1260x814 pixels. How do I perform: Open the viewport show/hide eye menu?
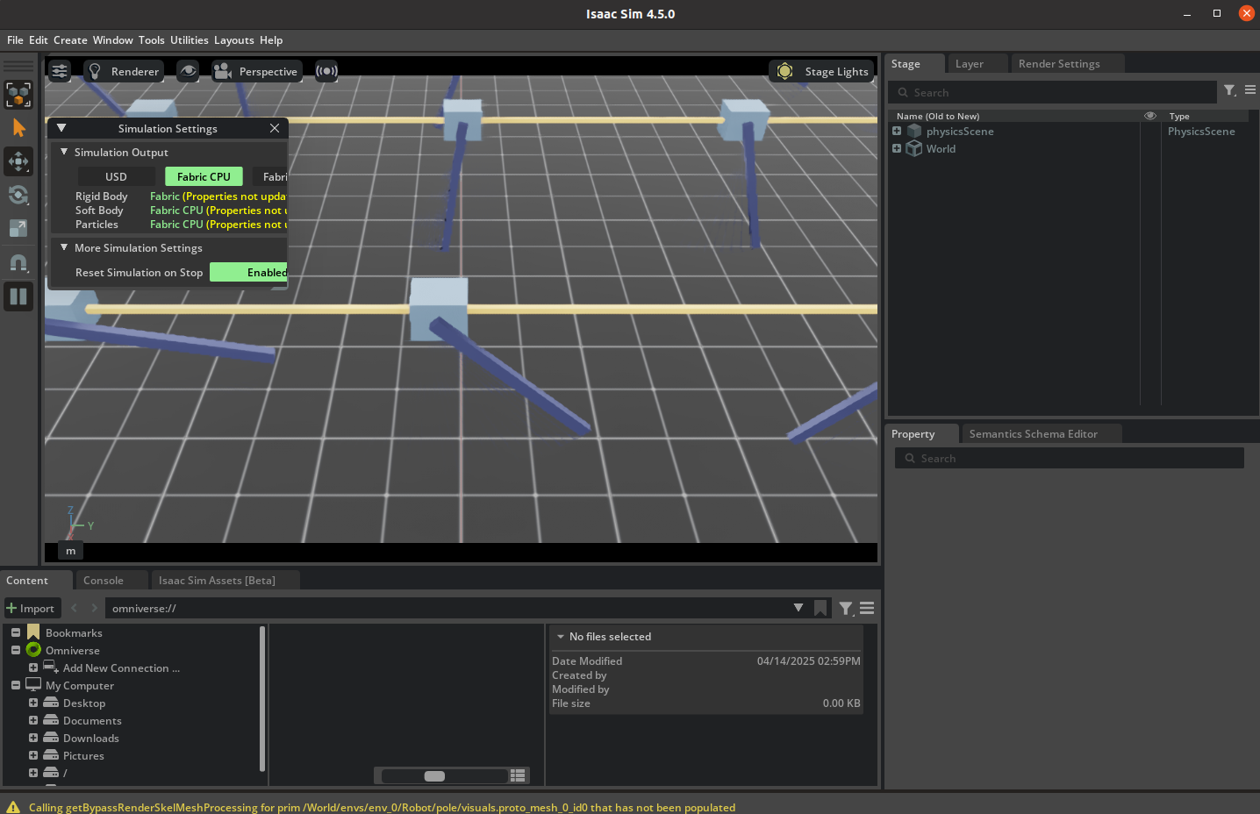coord(188,71)
